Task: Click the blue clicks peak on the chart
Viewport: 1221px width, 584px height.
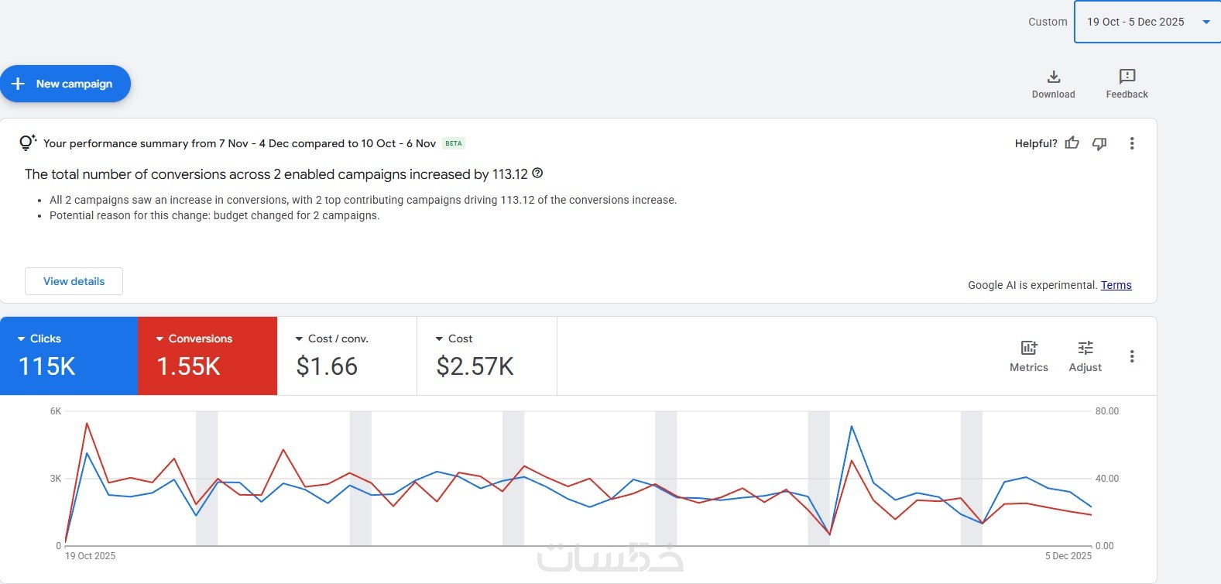Action: (852, 426)
